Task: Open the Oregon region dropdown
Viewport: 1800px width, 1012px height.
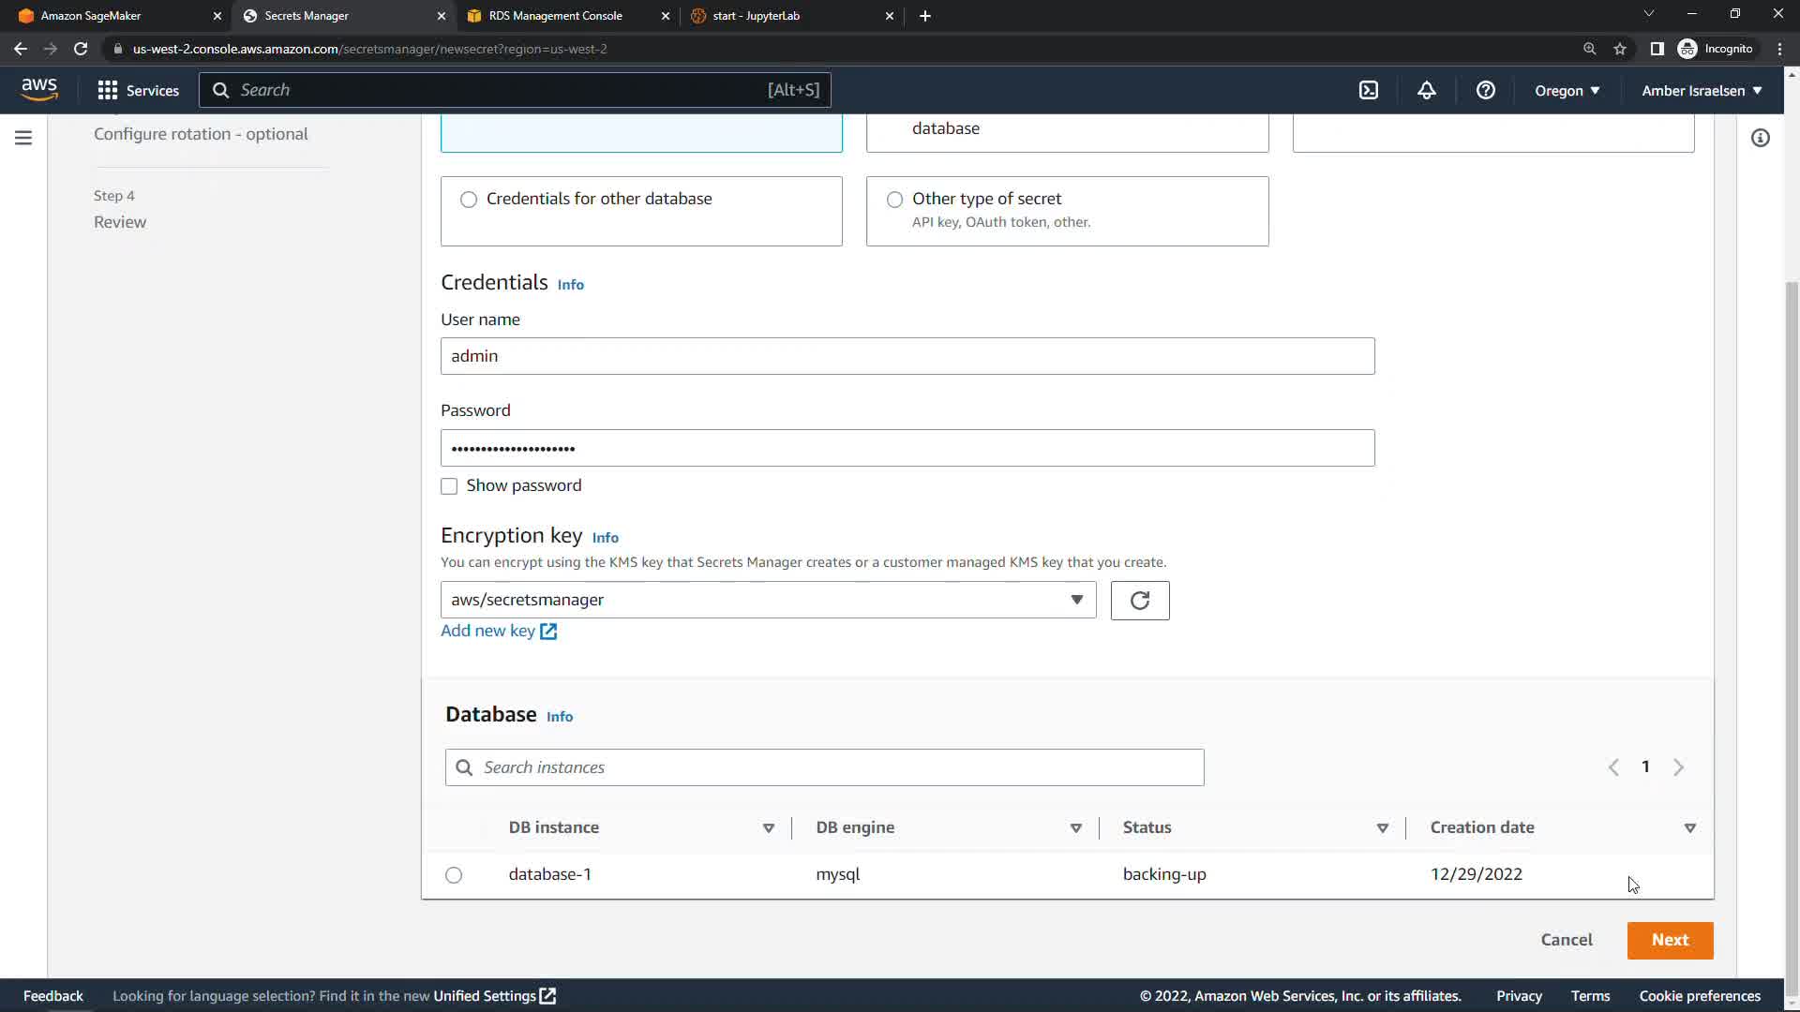Action: (x=1567, y=90)
